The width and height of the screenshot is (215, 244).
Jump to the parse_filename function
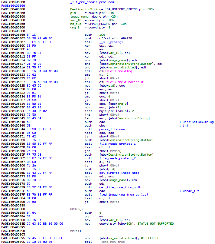[112, 129]
